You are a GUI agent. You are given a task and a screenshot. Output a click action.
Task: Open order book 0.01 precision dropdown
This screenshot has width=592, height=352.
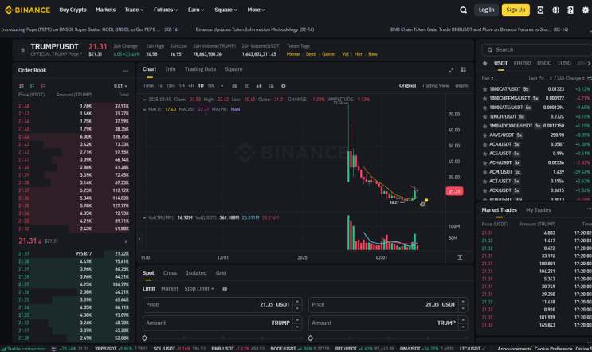[120, 86]
